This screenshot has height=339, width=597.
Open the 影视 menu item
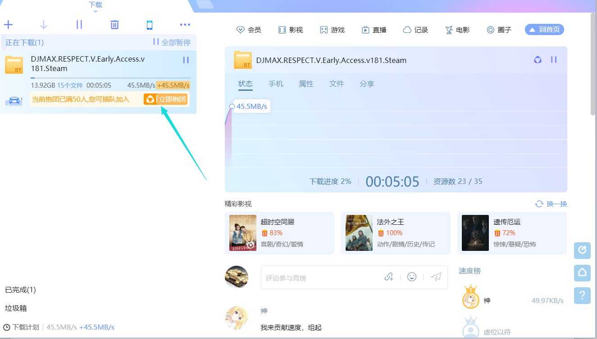click(x=291, y=30)
